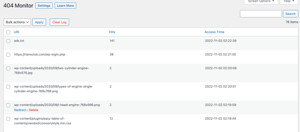Click the ads.txt URI text
This screenshot has height=132, width=300.
pyautogui.click(x=19, y=41)
